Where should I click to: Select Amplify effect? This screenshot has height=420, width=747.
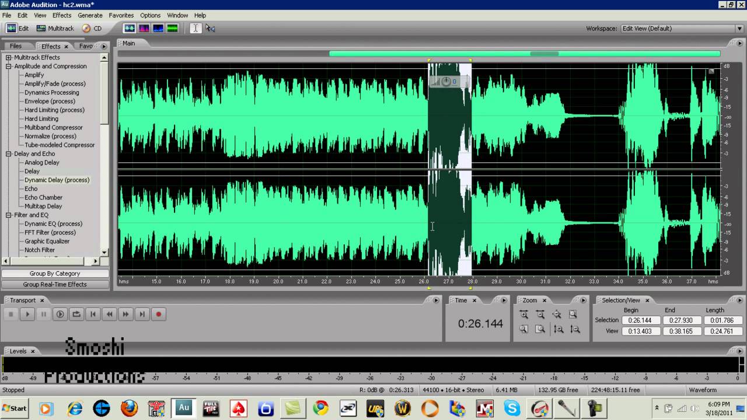pos(34,75)
